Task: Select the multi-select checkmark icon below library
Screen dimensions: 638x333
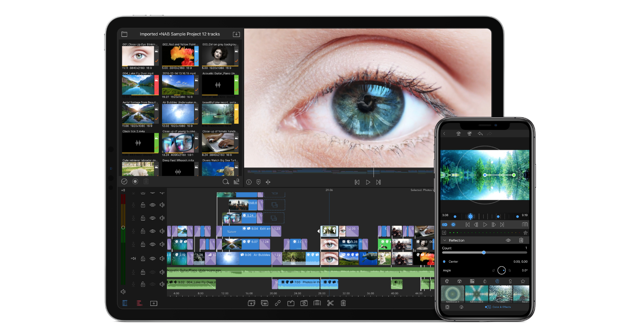Action: tap(124, 182)
